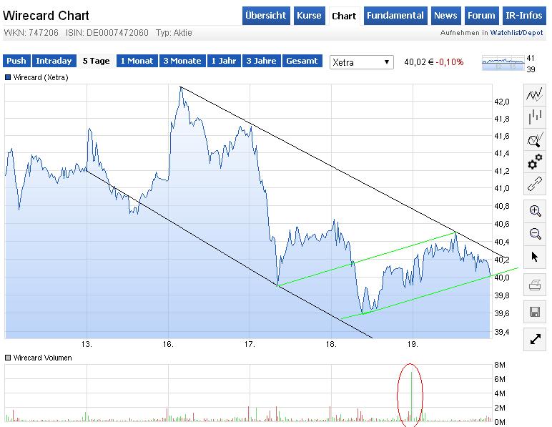Expand chart to fullscreen with diagonal arrow

coord(534,339)
